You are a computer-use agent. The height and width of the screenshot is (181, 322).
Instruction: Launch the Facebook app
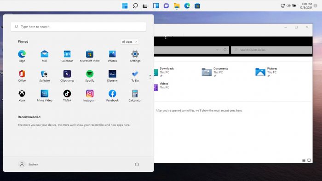(112, 96)
